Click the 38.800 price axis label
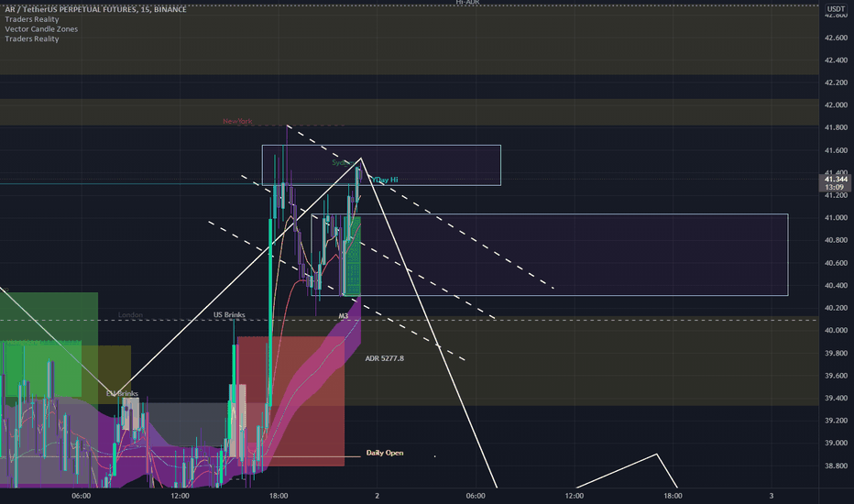The width and height of the screenshot is (854, 504). (x=836, y=466)
